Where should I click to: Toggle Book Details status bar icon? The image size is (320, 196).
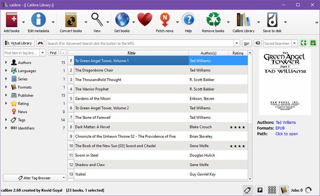(x=284, y=190)
